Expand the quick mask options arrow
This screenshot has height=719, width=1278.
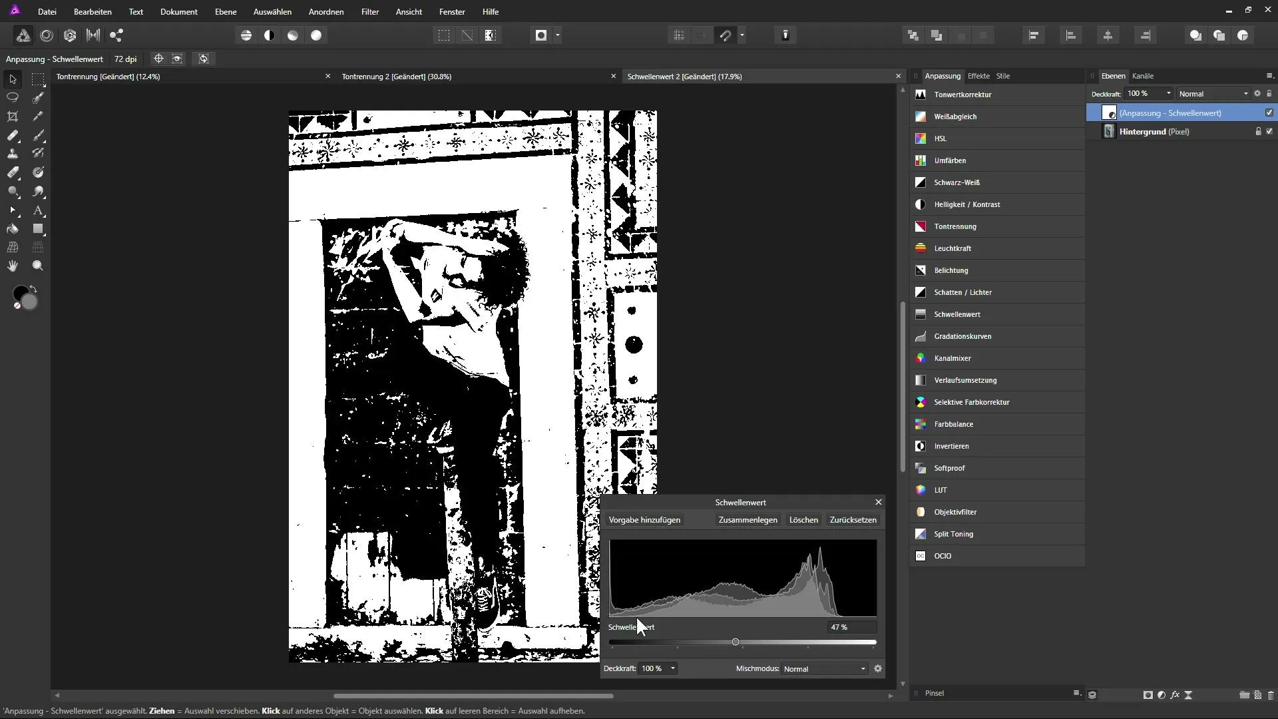point(558,35)
